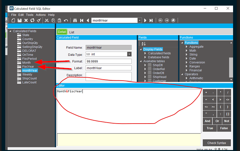
Task: Sort fields with the A-Z icon
Action: [143, 44]
